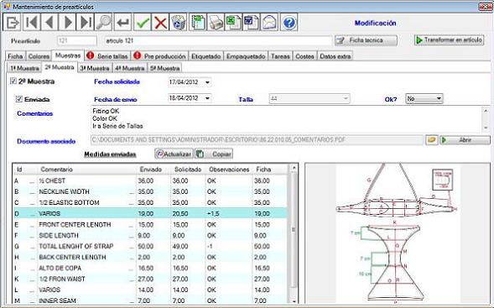
Task: Uncheck the Enviada checkbox
Action: tap(19, 99)
